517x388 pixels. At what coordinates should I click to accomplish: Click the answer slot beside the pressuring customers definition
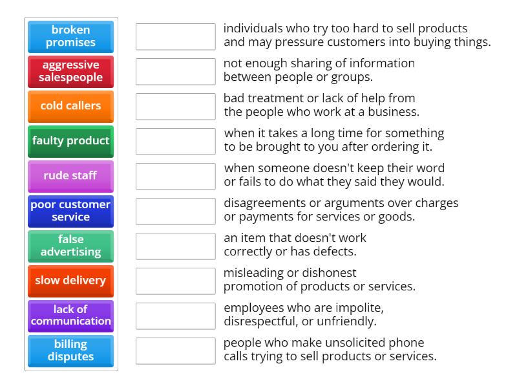tap(175, 37)
